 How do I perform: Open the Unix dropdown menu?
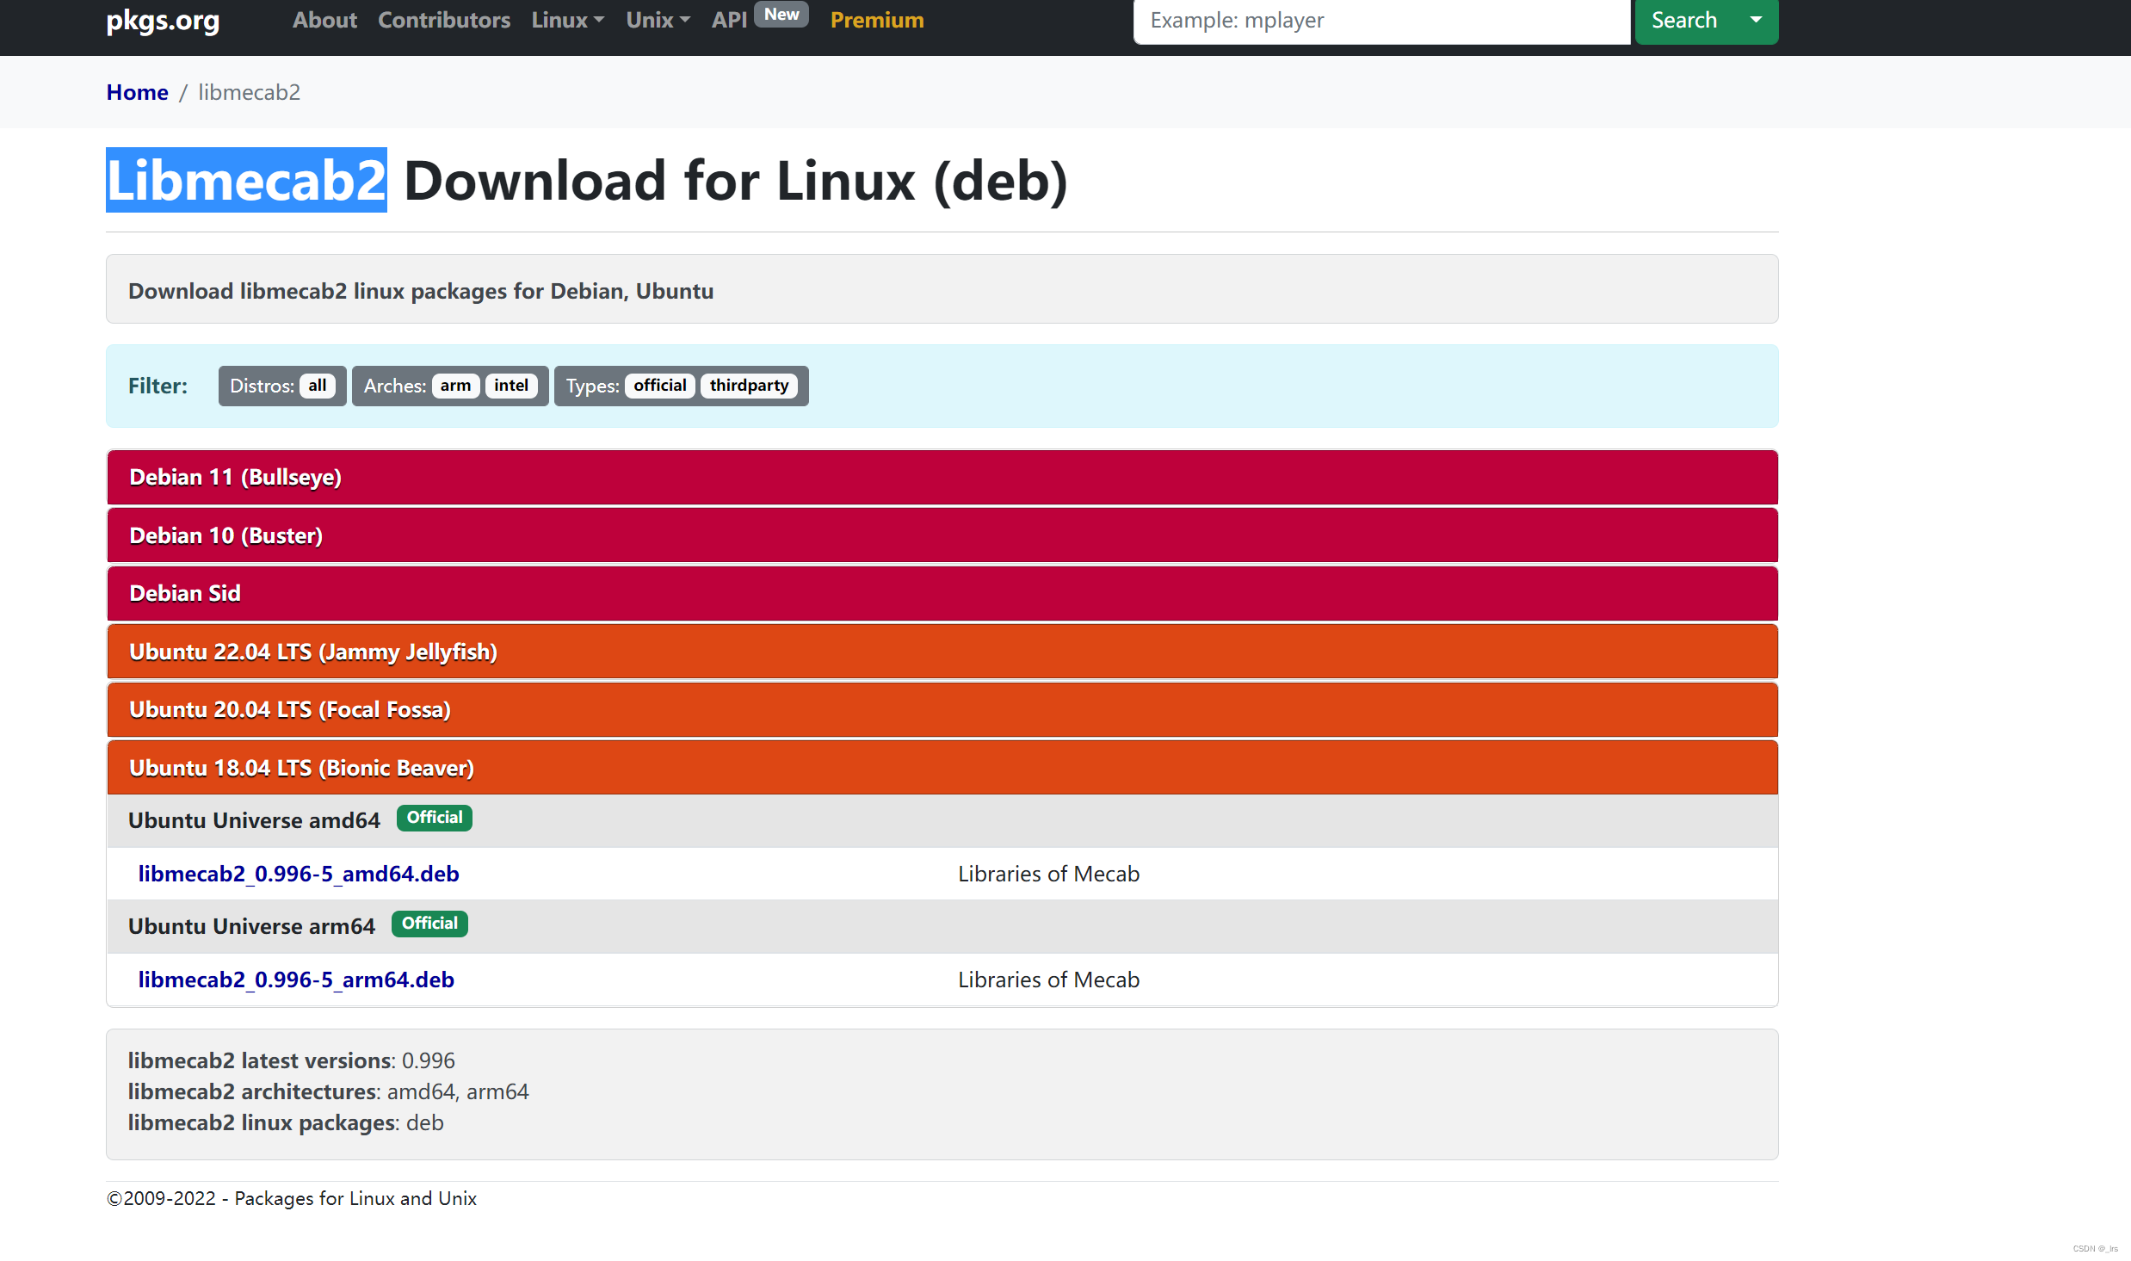click(658, 20)
